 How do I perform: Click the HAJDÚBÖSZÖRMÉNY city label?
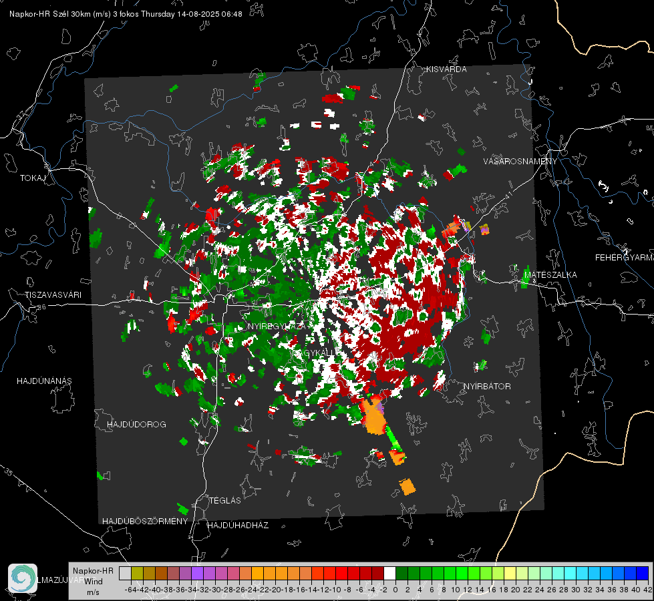pyautogui.click(x=145, y=522)
